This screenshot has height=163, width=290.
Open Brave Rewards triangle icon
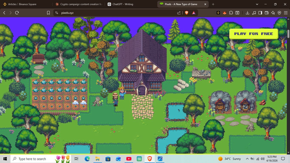click(194, 13)
